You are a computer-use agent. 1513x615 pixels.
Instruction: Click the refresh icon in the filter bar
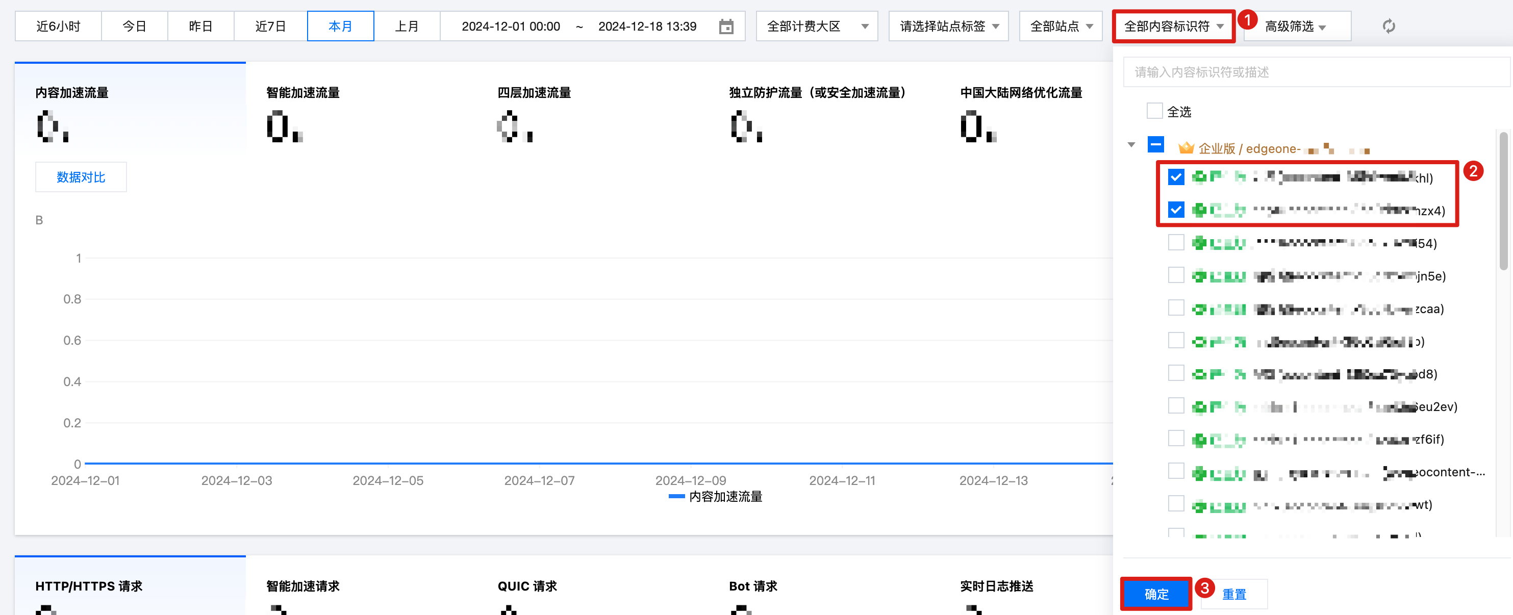pyautogui.click(x=1388, y=27)
